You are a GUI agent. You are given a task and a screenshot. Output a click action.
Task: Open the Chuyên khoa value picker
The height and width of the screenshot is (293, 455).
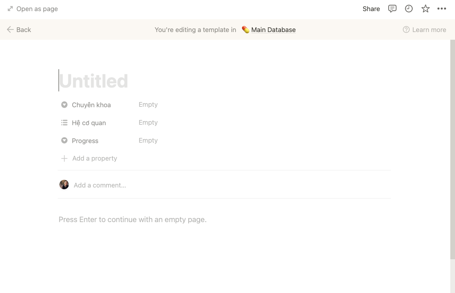[x=148, y=104]
